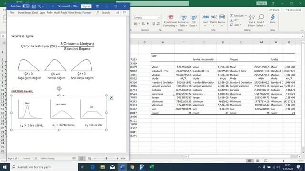Click the Comments button in Excel
Image resolution: width=305 pixels, height=171 pixels.
292,9
